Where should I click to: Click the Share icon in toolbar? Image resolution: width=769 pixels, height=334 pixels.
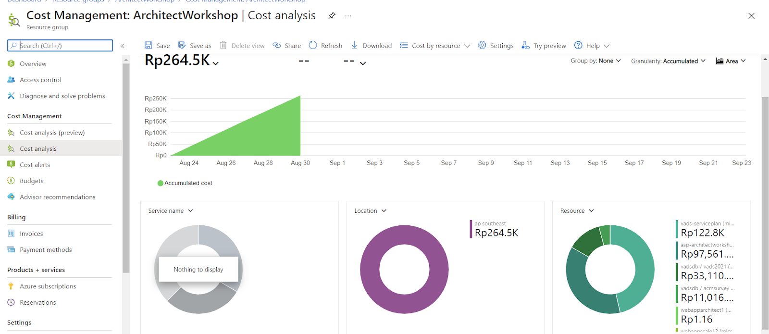click(x=277, y=45)
